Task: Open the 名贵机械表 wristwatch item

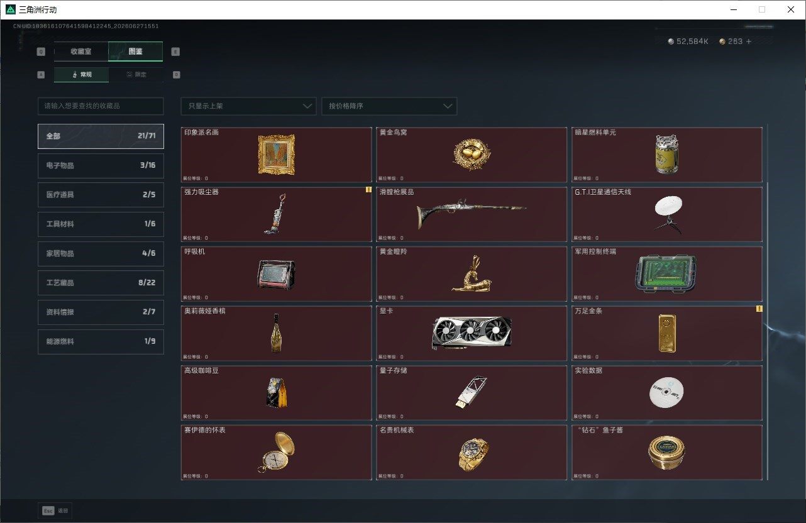Action: pos(472,453)
